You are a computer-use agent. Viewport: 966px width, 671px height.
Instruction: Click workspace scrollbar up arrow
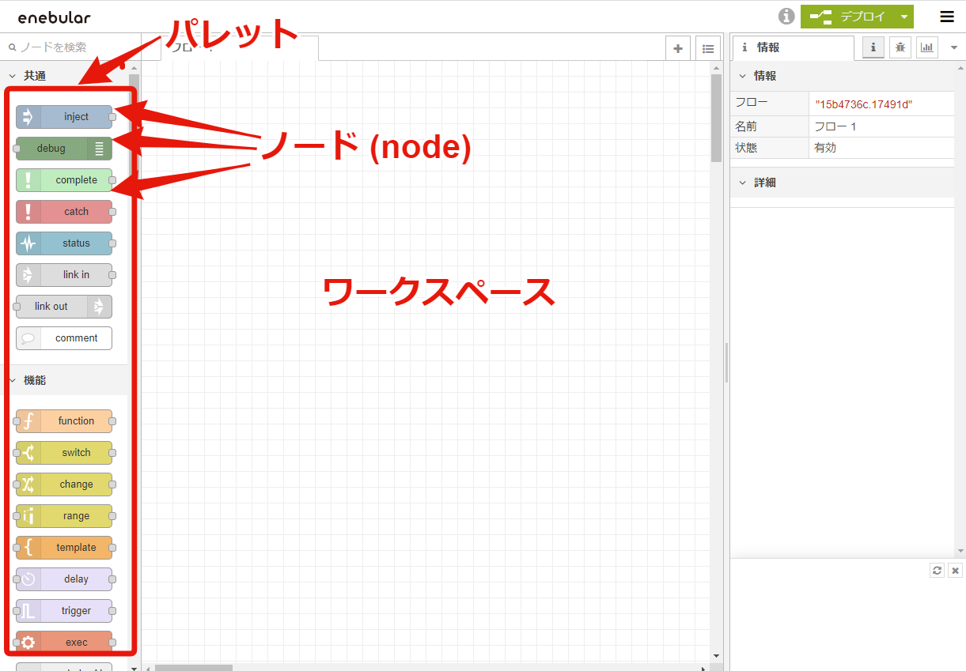point(716,68)
